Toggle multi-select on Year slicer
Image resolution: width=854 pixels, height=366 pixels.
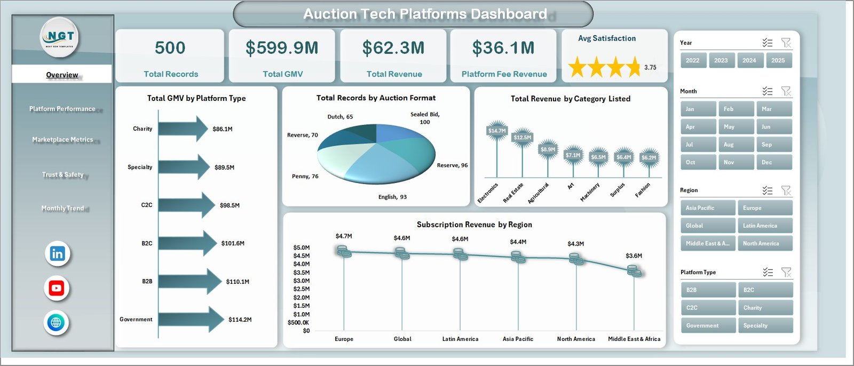(768, 43)
